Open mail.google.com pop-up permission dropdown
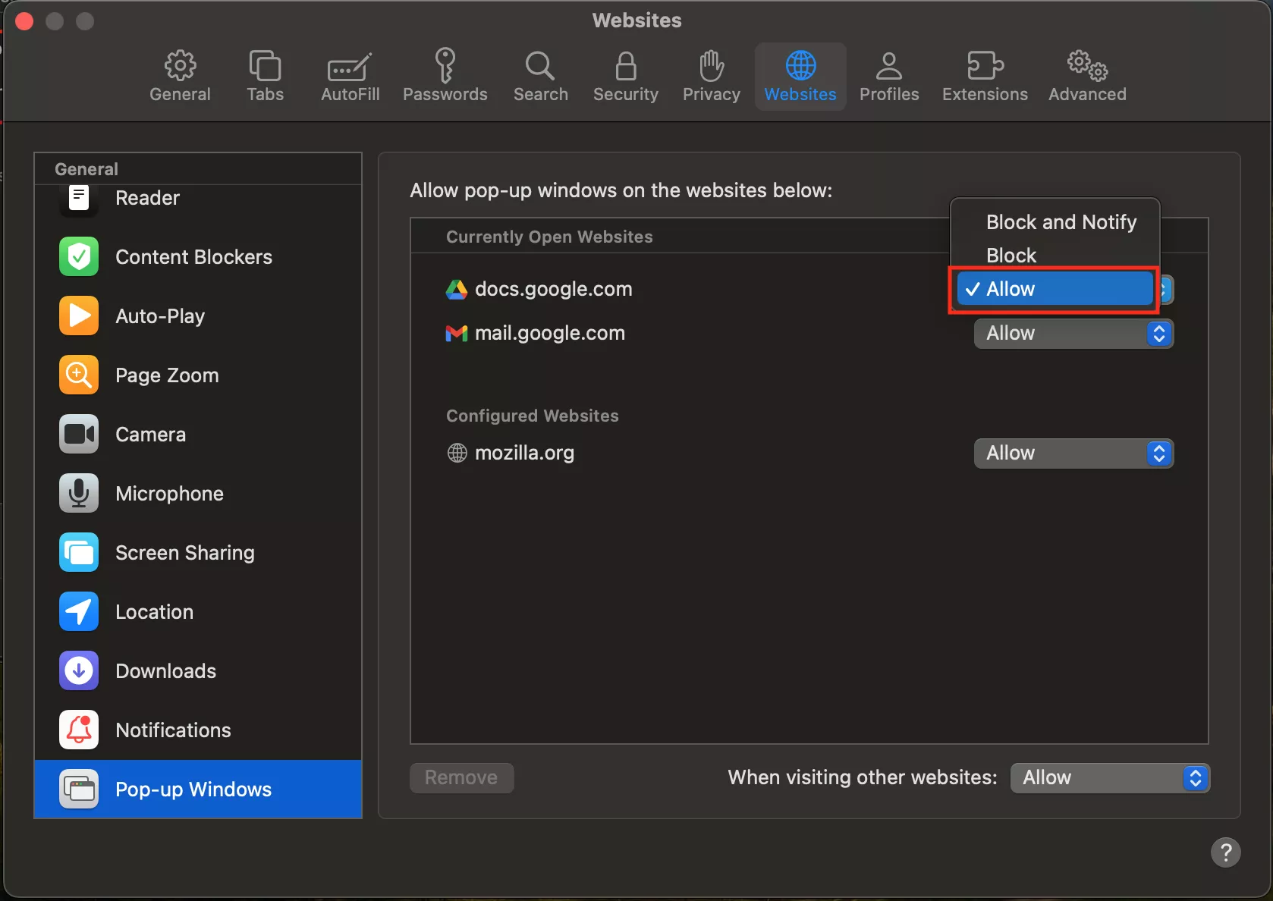Viewport: 1273px width, 901px height. [x=1073, y=334]
